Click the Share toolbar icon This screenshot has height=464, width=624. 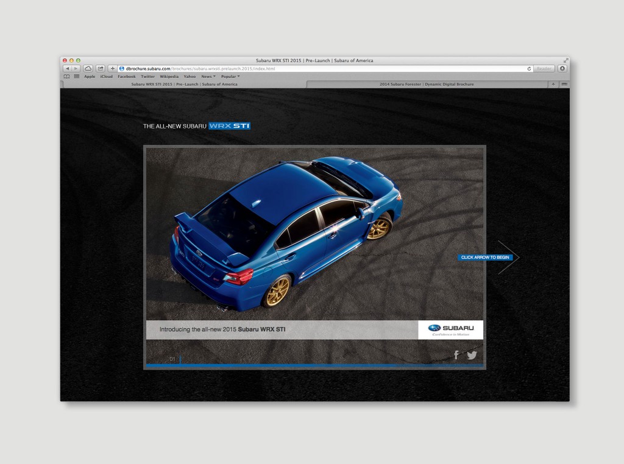101,69
